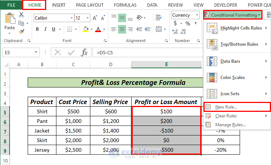Screen dimensions: 271x165
Task: Click the Copy icon
Action: (21, 23)
